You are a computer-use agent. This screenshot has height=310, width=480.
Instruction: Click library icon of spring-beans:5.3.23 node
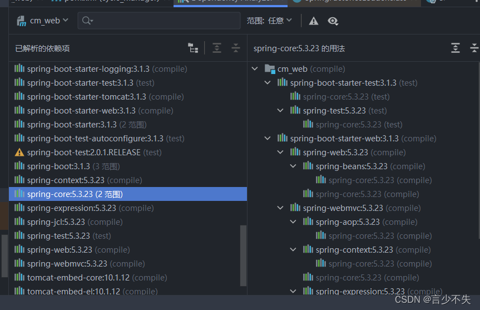pyautogui.click(x=308, y=165)
